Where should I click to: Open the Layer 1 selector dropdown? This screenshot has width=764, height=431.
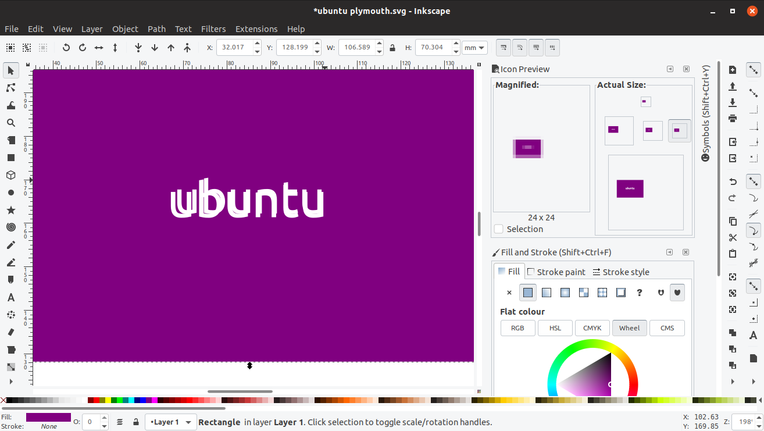click(170, 422)
